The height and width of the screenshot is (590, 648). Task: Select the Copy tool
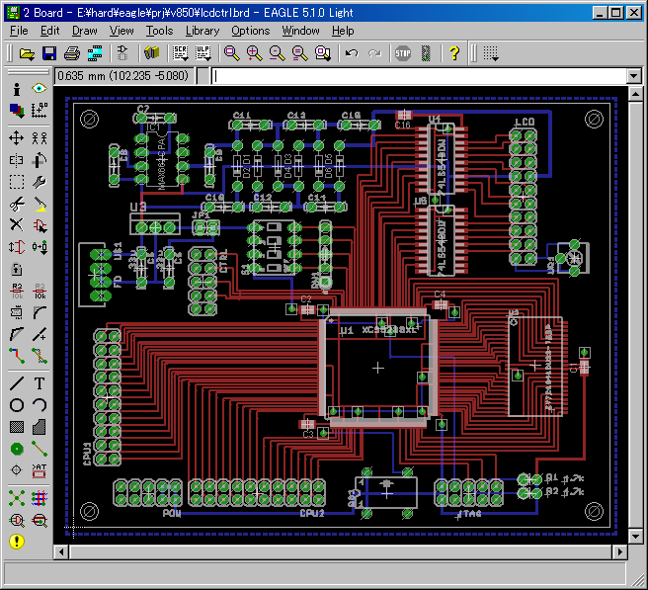(40, 138)
